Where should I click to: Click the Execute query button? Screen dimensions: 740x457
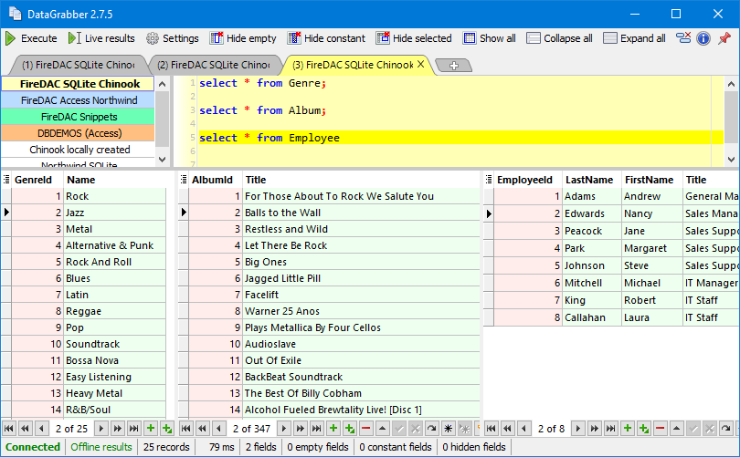[x=31, y=38]
